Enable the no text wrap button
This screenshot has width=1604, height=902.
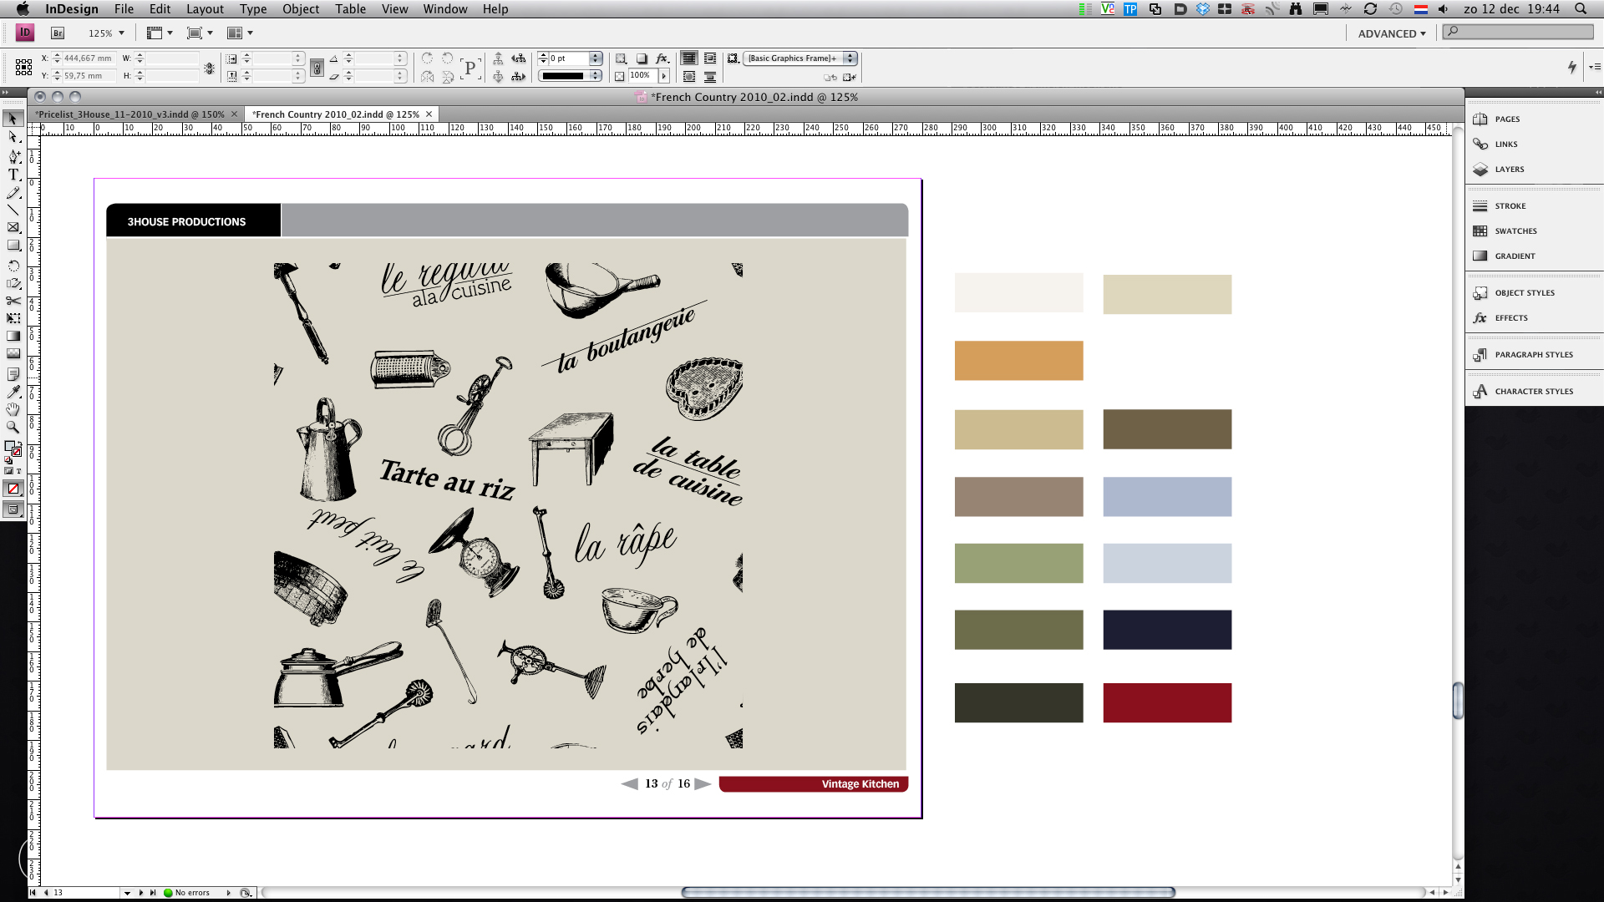(689, 58)
